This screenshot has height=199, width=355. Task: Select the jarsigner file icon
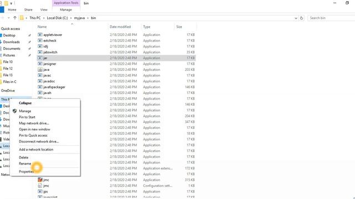pyautogui.click(x=40, y=64)
